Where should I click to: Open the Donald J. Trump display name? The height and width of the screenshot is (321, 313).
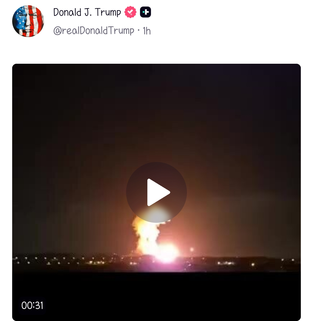[x=87, y=12]
